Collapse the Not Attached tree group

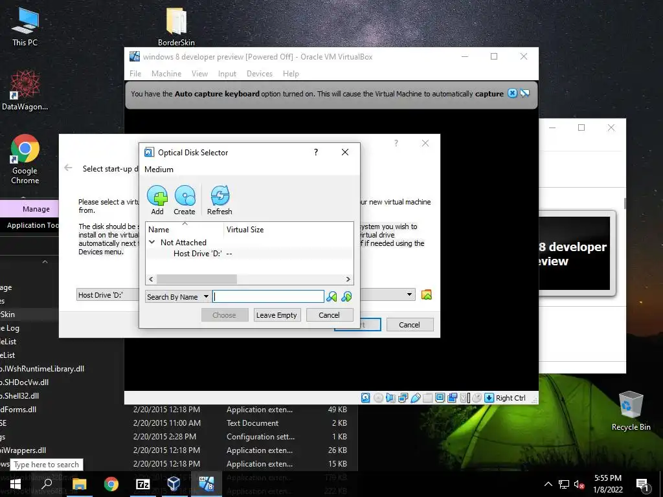click(152, 242)
